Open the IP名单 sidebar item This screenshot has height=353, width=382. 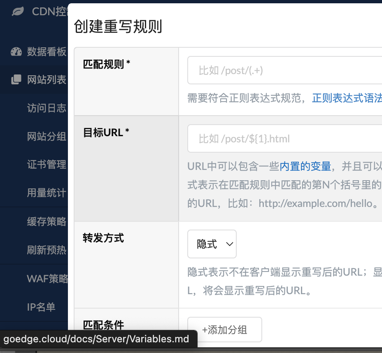[41, 307]
